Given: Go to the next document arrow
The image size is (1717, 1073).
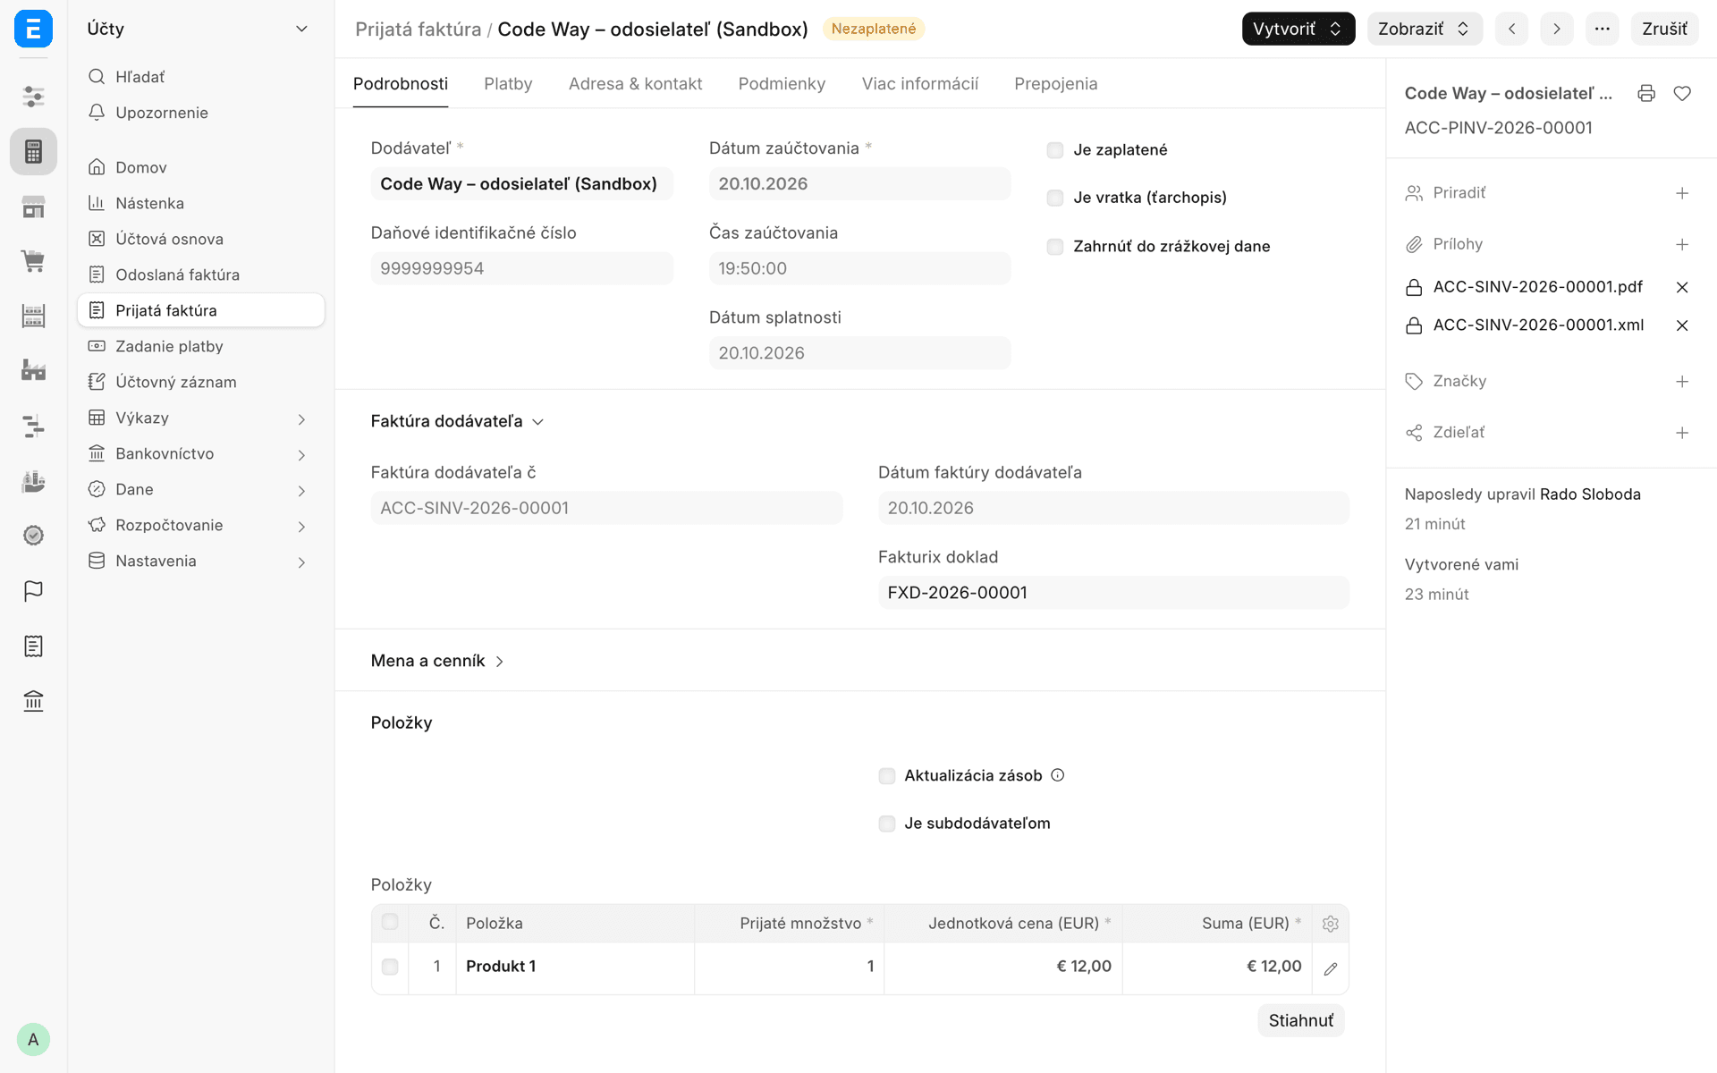Looking at the screenshot, I should [x=1557, y=29].
